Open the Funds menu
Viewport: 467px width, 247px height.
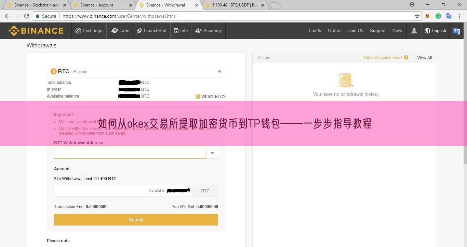pyautogui.click(x=315, y=30)
